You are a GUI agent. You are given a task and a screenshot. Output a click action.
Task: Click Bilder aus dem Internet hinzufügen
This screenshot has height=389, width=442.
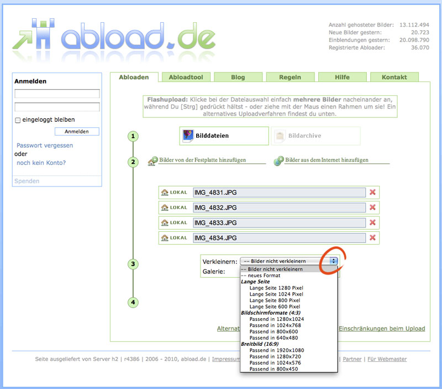click(x=327, y=160)
